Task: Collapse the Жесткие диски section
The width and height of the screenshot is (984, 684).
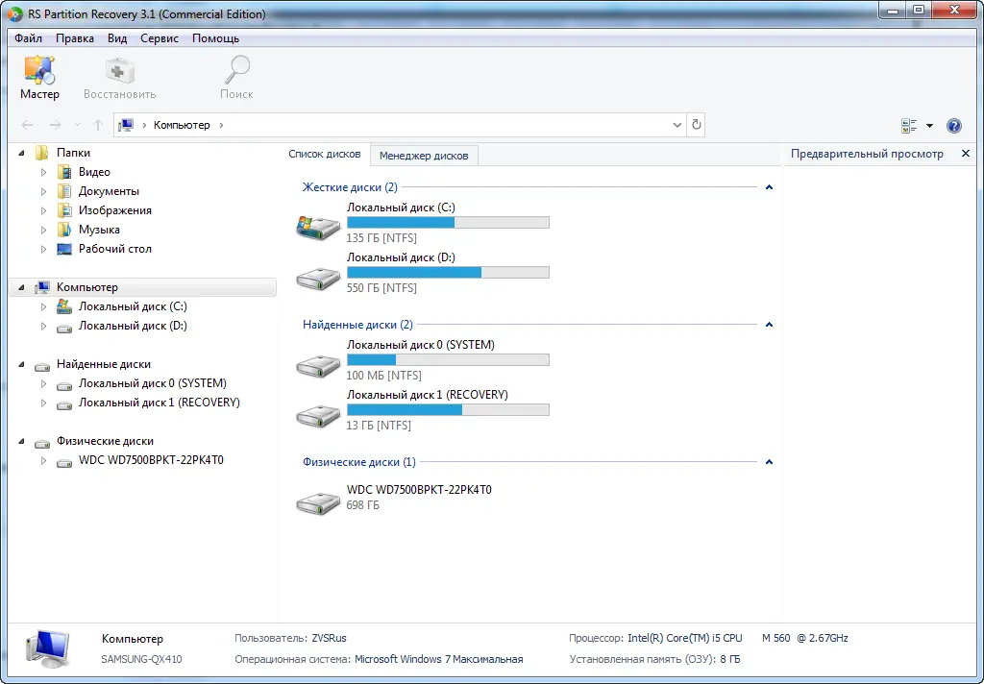Action: tap(769, 186)
